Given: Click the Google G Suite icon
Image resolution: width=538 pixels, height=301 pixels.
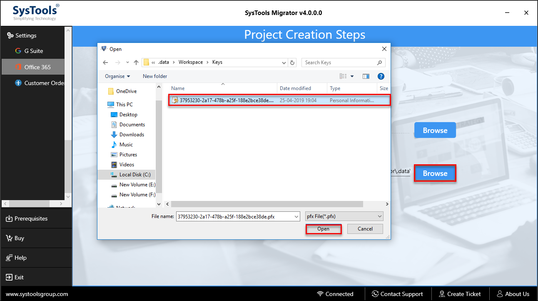Looking at the screenshot, I should pos(18,51).
